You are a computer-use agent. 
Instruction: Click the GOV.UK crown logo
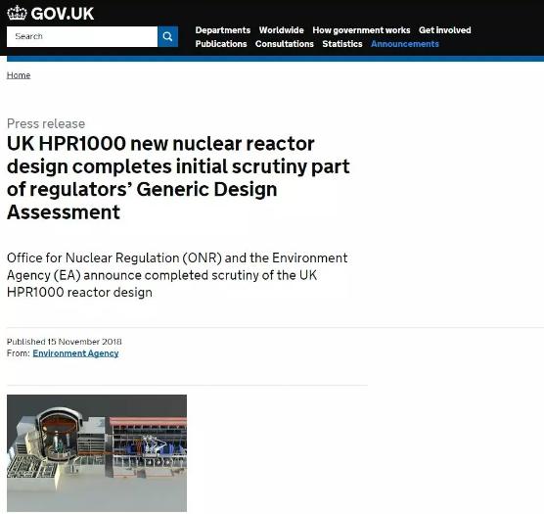[17, 13]
